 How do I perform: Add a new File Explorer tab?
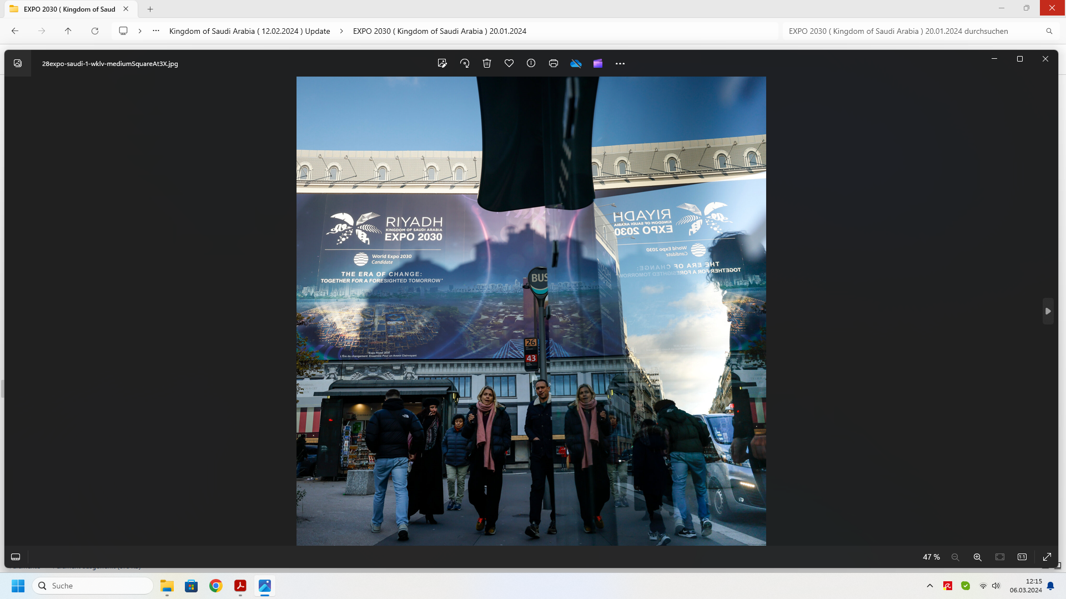point(150,9)
